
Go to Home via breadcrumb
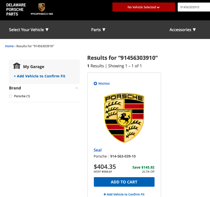(9, 46)
